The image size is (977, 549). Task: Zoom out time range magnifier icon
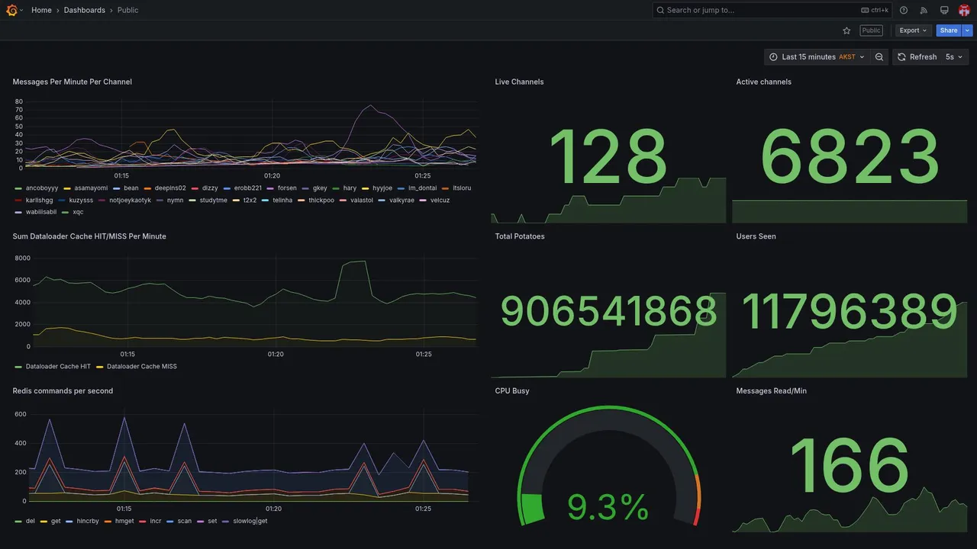pyautogui.click(x=879, y=57)
